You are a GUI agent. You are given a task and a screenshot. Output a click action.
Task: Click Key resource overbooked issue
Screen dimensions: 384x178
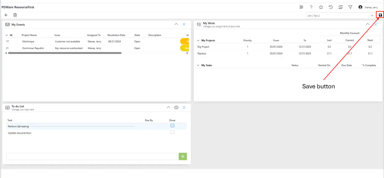tap(69, 48)
